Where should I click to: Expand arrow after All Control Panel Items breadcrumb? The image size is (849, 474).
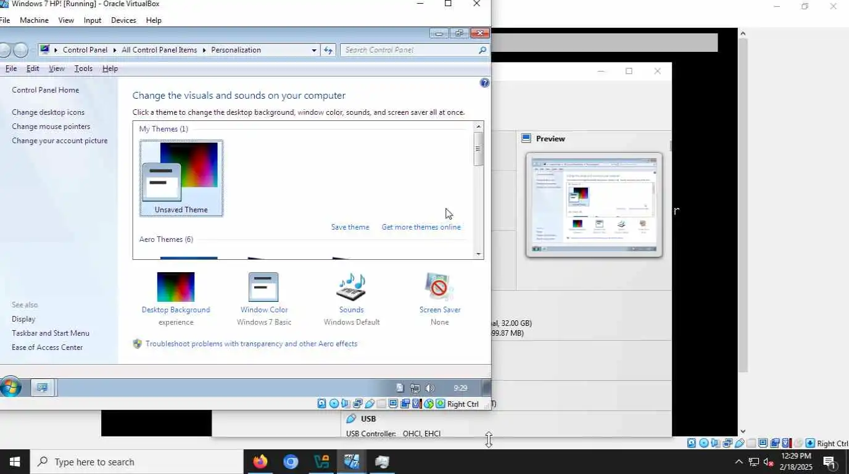coord(204,50)
